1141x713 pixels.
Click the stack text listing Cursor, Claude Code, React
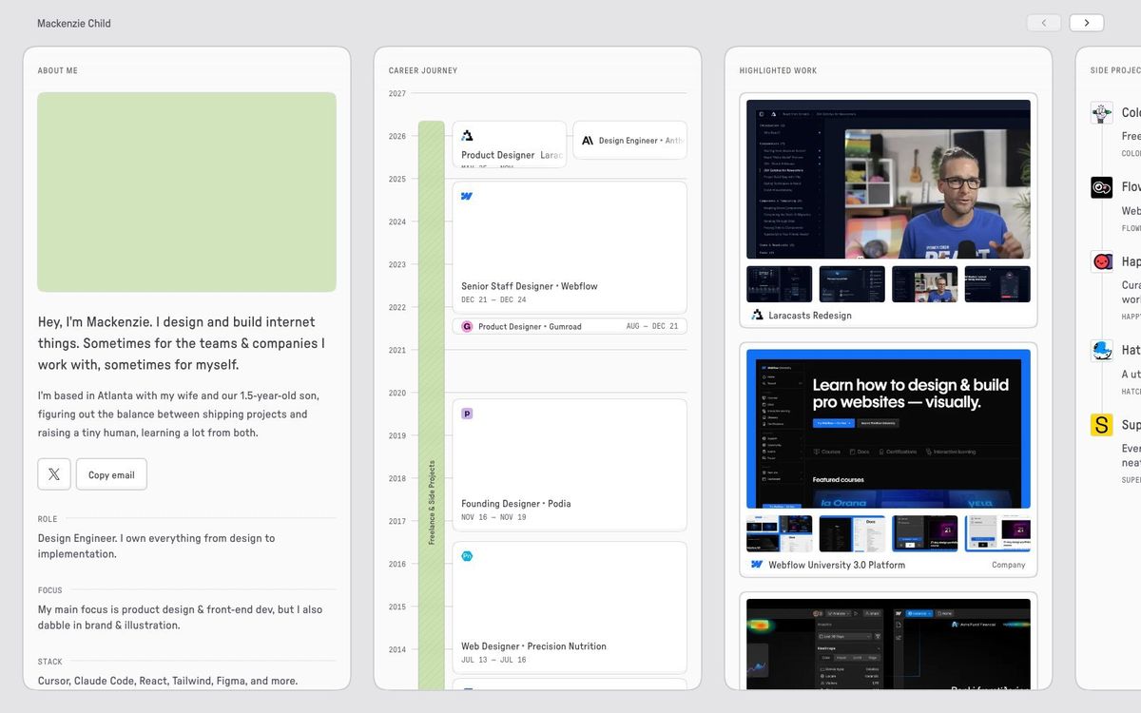click(168, 681)
